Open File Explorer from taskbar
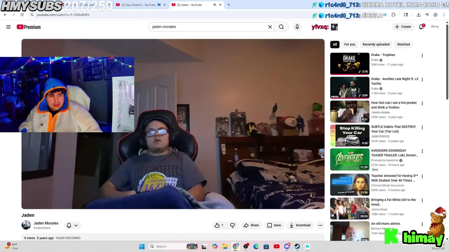The width and height of the screenshot is (449, 252). click(225, 246)
